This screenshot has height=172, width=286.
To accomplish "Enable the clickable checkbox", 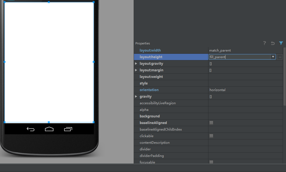I will tap(211, 136).
